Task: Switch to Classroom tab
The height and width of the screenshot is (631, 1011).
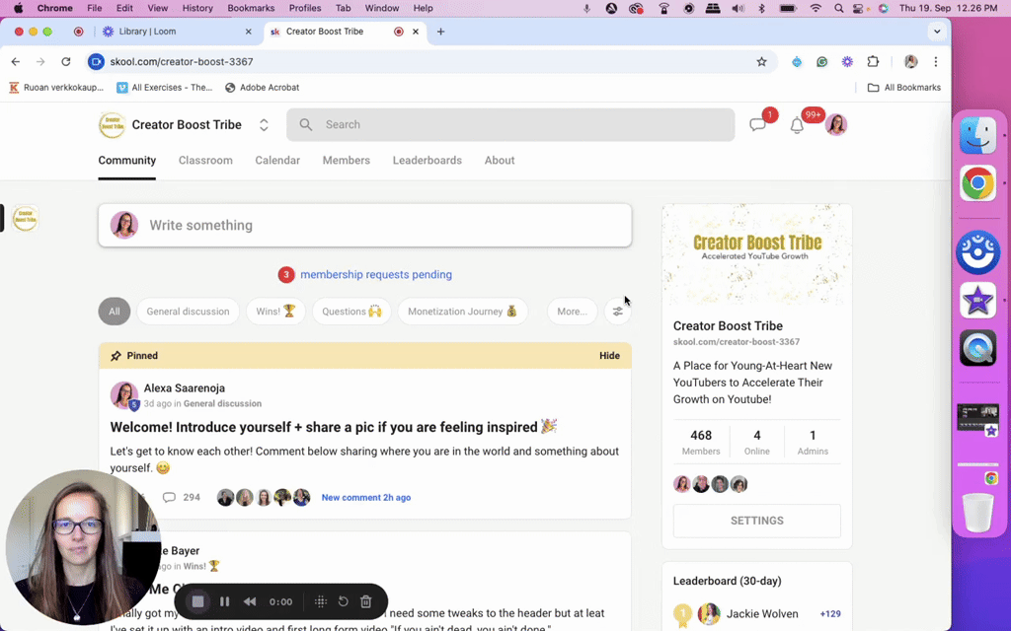Action: click(x=205, y=161)
